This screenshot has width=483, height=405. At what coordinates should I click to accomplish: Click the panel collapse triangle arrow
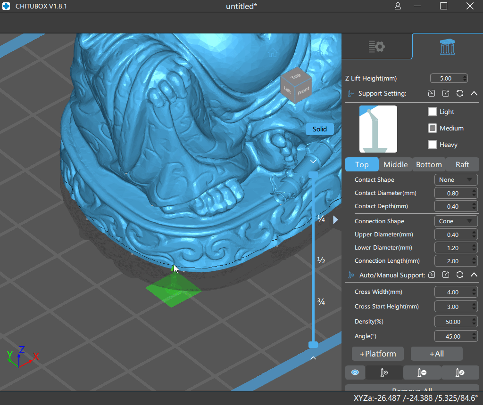pyautogui.click(x=335, y=219)
